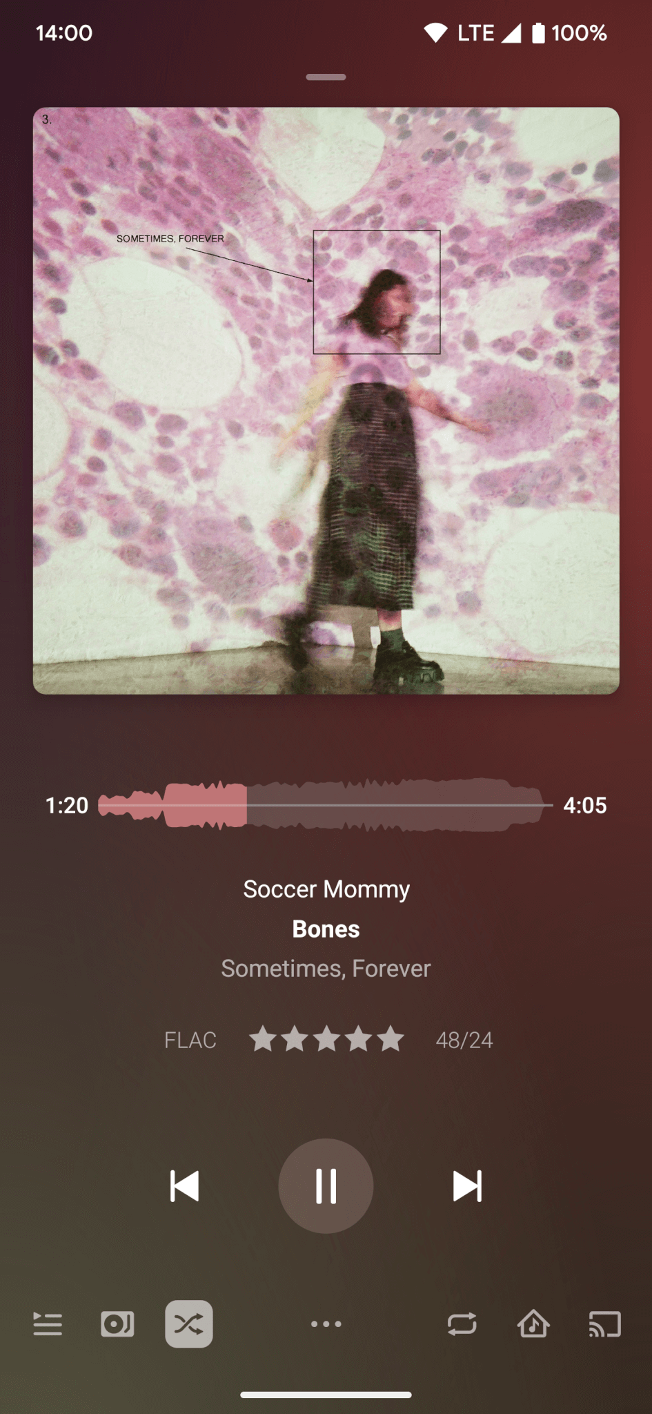This screenshot has width=652, height=1414.
Task: Go back to the previous track
Action: (x=184, y=1185)
